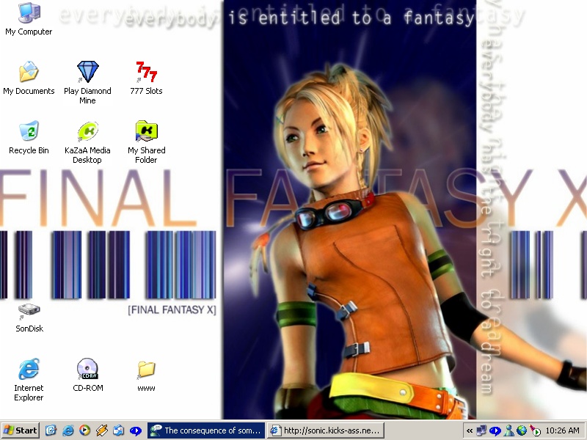Launch Internet Explorer from the desktop
This screenshot has height=440, width=587.
click(x=29, y=370)
